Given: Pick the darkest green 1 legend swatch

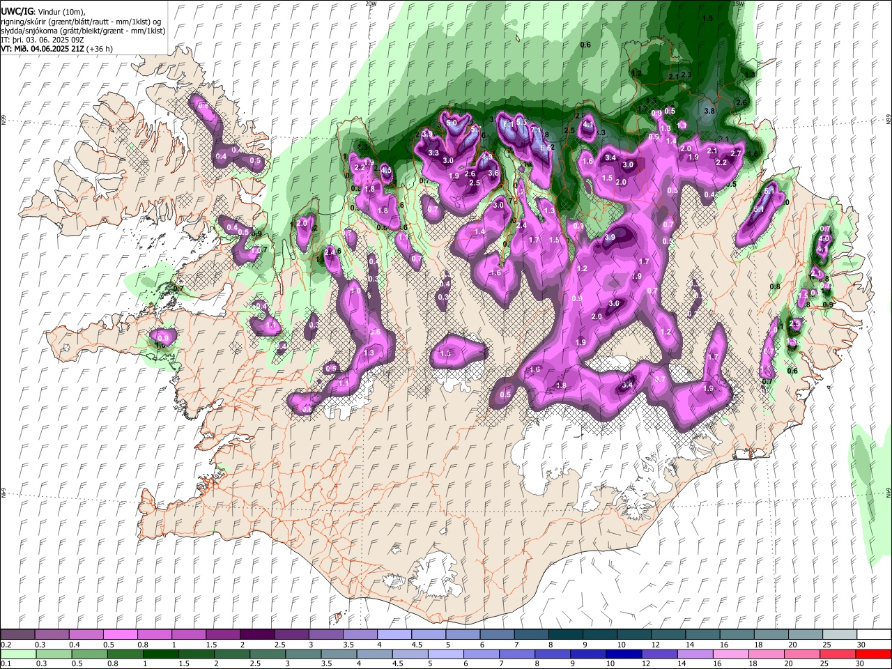Looking at the screenshot, I should click(x=160, y=654).
